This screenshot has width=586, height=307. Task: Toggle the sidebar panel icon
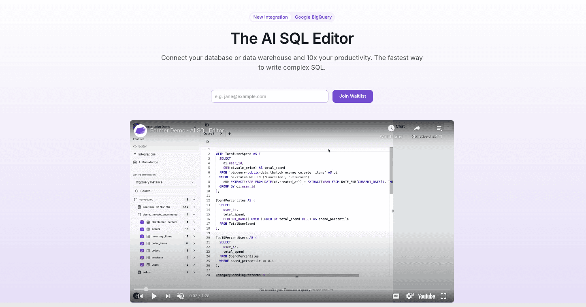coord(207,125)
